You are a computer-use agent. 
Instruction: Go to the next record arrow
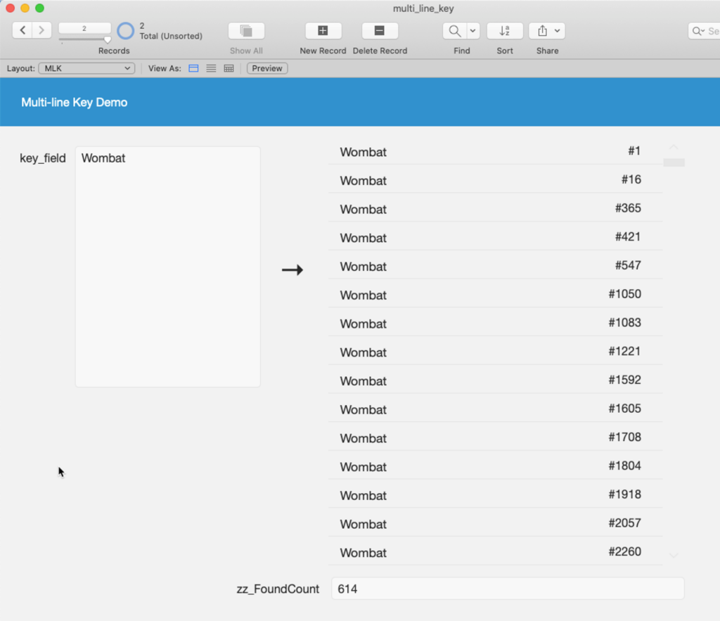41,30
